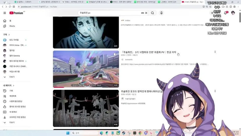
Task: Open Microsoft Edge from taskbar
Action: 101,133
